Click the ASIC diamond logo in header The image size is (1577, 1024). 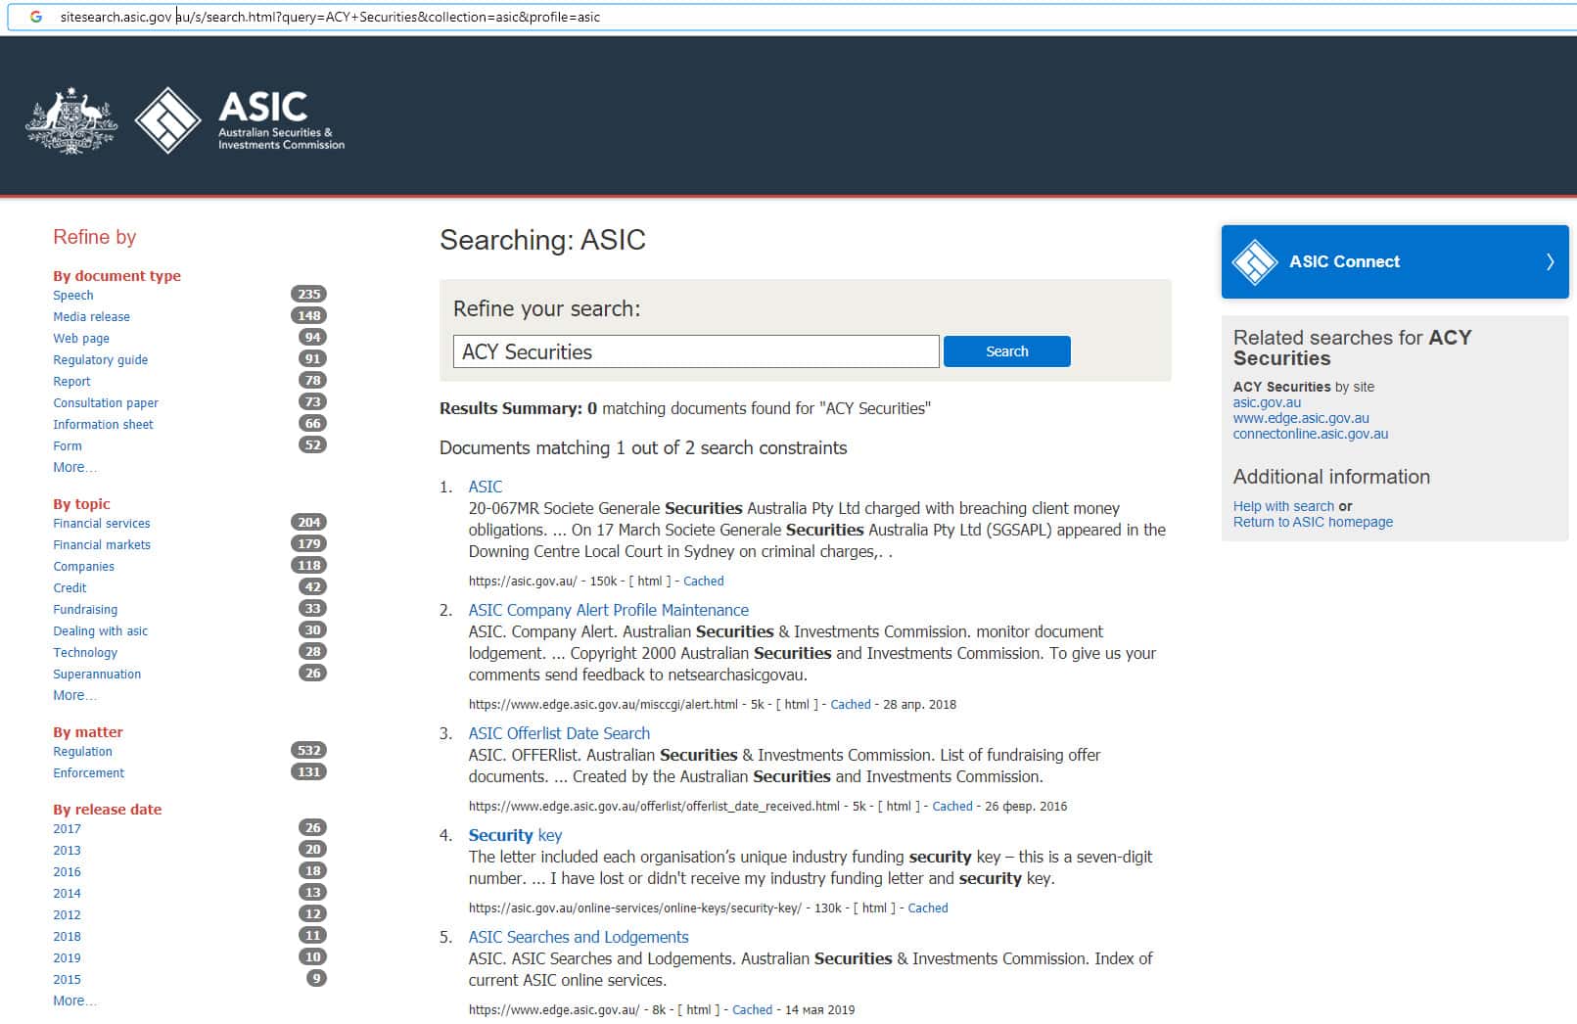167,120
